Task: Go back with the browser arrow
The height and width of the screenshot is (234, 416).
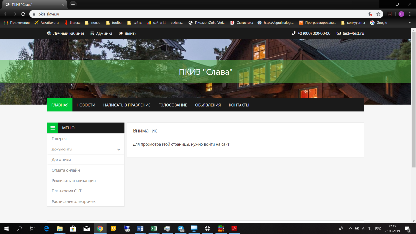Action: coord(6,14)
